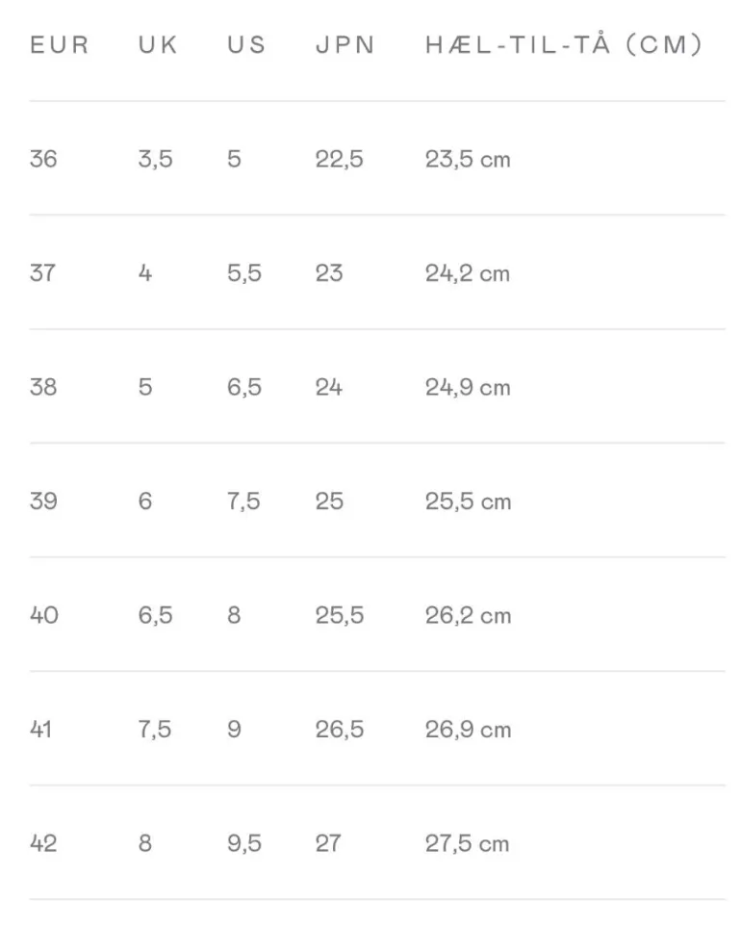741x952 pixels.
Task: Select EUR size 38 cell
Action: point(43,387)
